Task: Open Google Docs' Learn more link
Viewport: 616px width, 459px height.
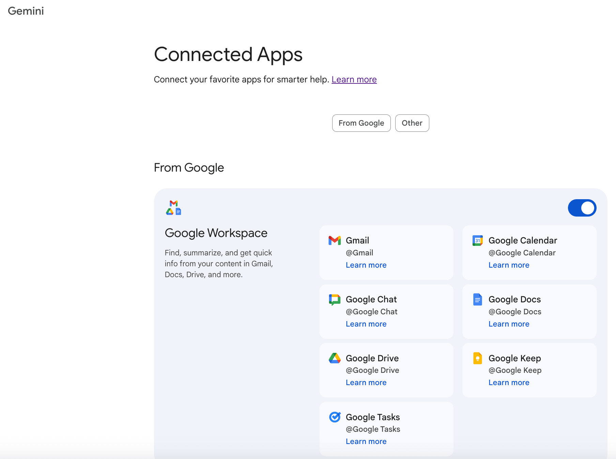Action: point(509,324)
